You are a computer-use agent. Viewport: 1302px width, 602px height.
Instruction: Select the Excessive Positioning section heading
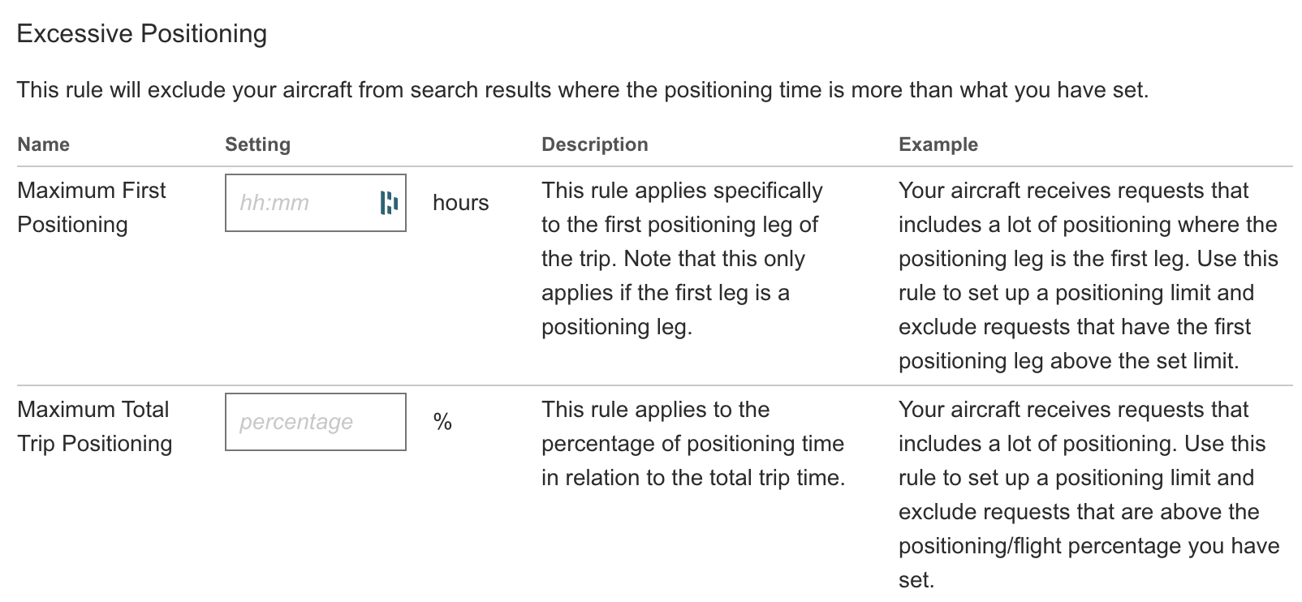tap(142, 33)
